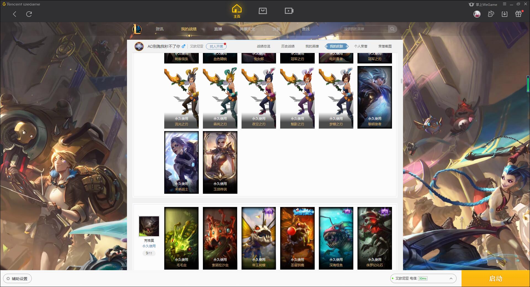Open the 历史战绩 sub-tab
The width and height of the screenshot is (530, 287).
288,46
